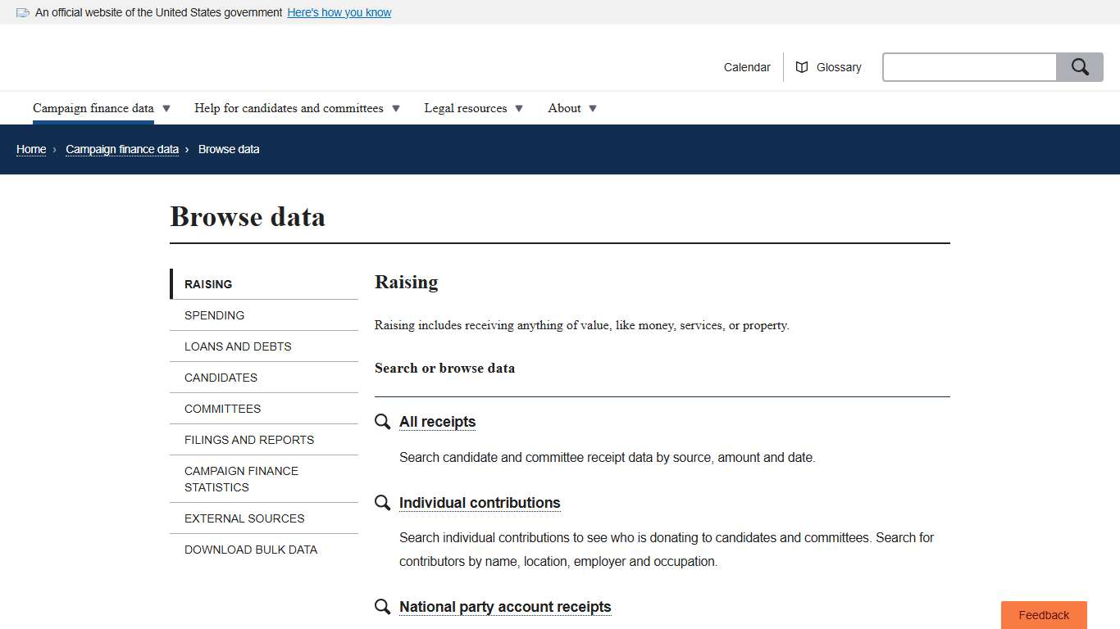Click the Feedback button
The image size is (1120, 629).
[1043, 615]
